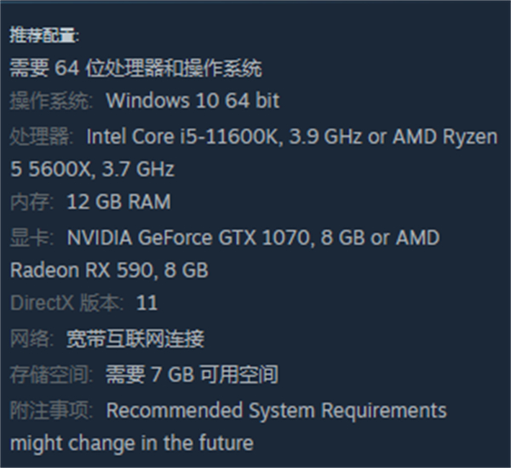
Task: Click might change in the future text
Action: pyautogui.click(x=132, y=443)
